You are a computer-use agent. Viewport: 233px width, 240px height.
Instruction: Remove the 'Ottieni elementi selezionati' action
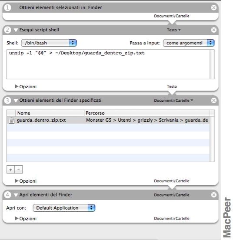(213, 7)
